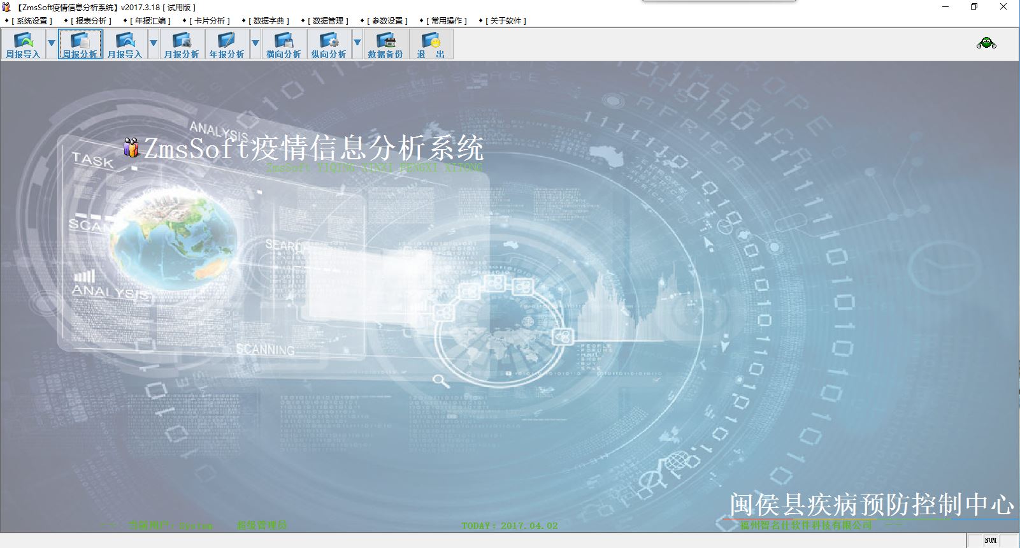Click the ZmsSoft疫情信息分析系统 splash title

(313, 148)
